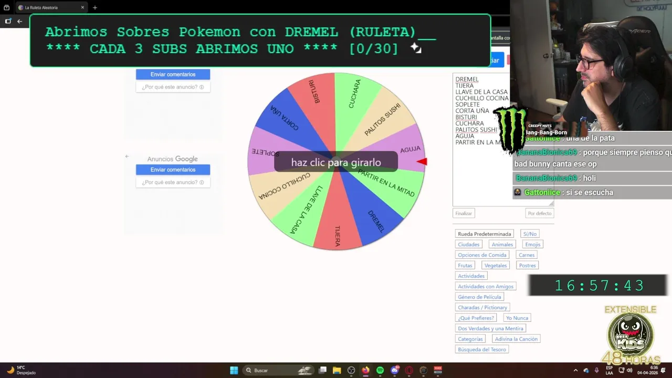Open the tab list icon at top-left
The image size is (672, 378).
(x=6, y=7)
